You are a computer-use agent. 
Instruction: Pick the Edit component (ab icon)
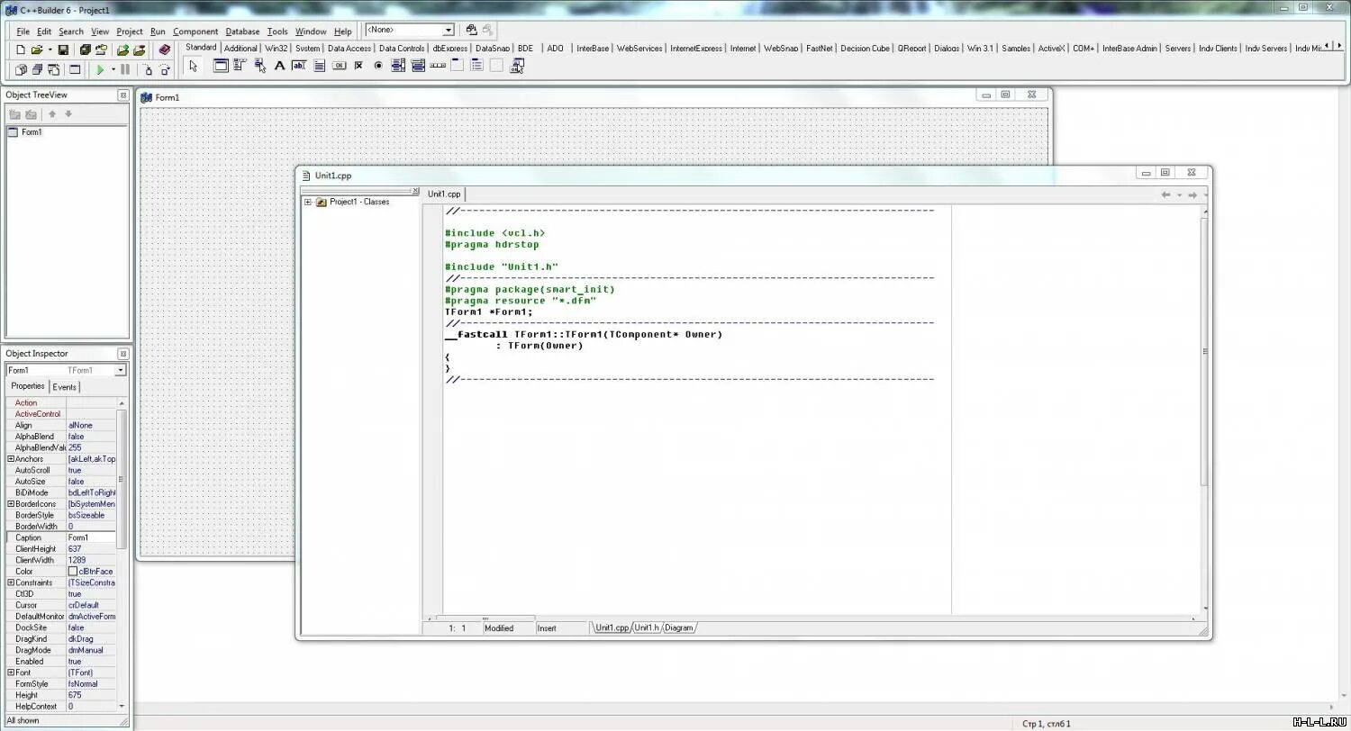pos(299,66)
